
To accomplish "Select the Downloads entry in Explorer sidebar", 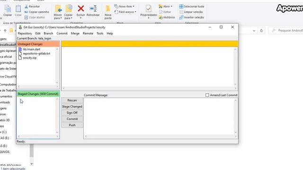I will (5, 102).
